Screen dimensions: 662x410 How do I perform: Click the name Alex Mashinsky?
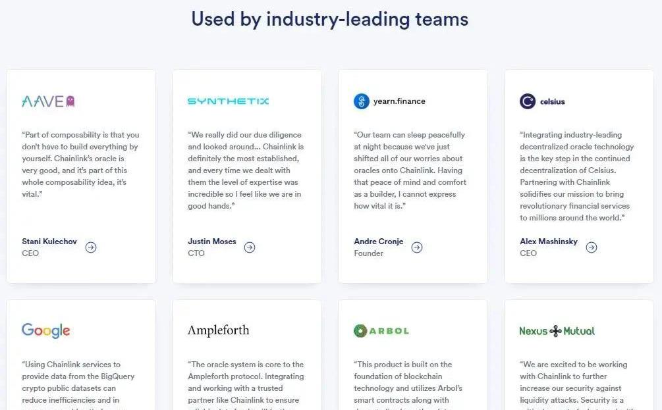coord(549,242)
